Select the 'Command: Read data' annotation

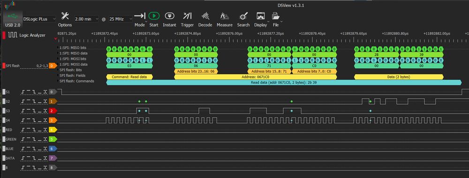pos(129,77)
